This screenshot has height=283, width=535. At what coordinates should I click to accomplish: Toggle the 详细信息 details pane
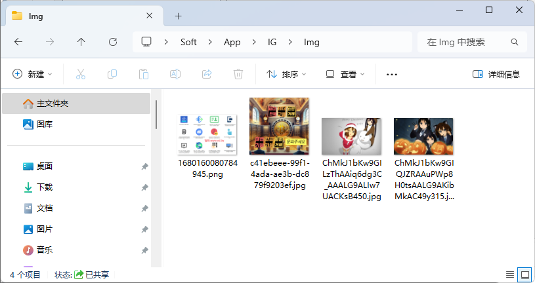496,74
